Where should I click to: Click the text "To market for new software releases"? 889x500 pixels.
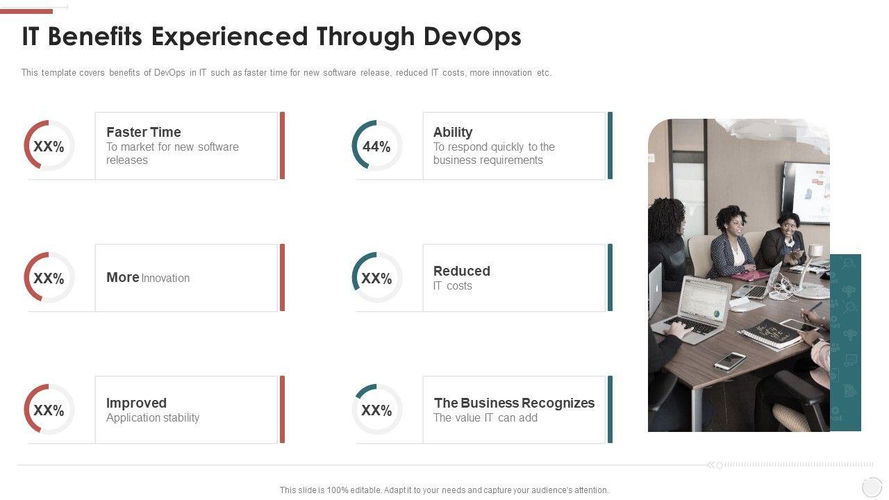tap(172, 153)
